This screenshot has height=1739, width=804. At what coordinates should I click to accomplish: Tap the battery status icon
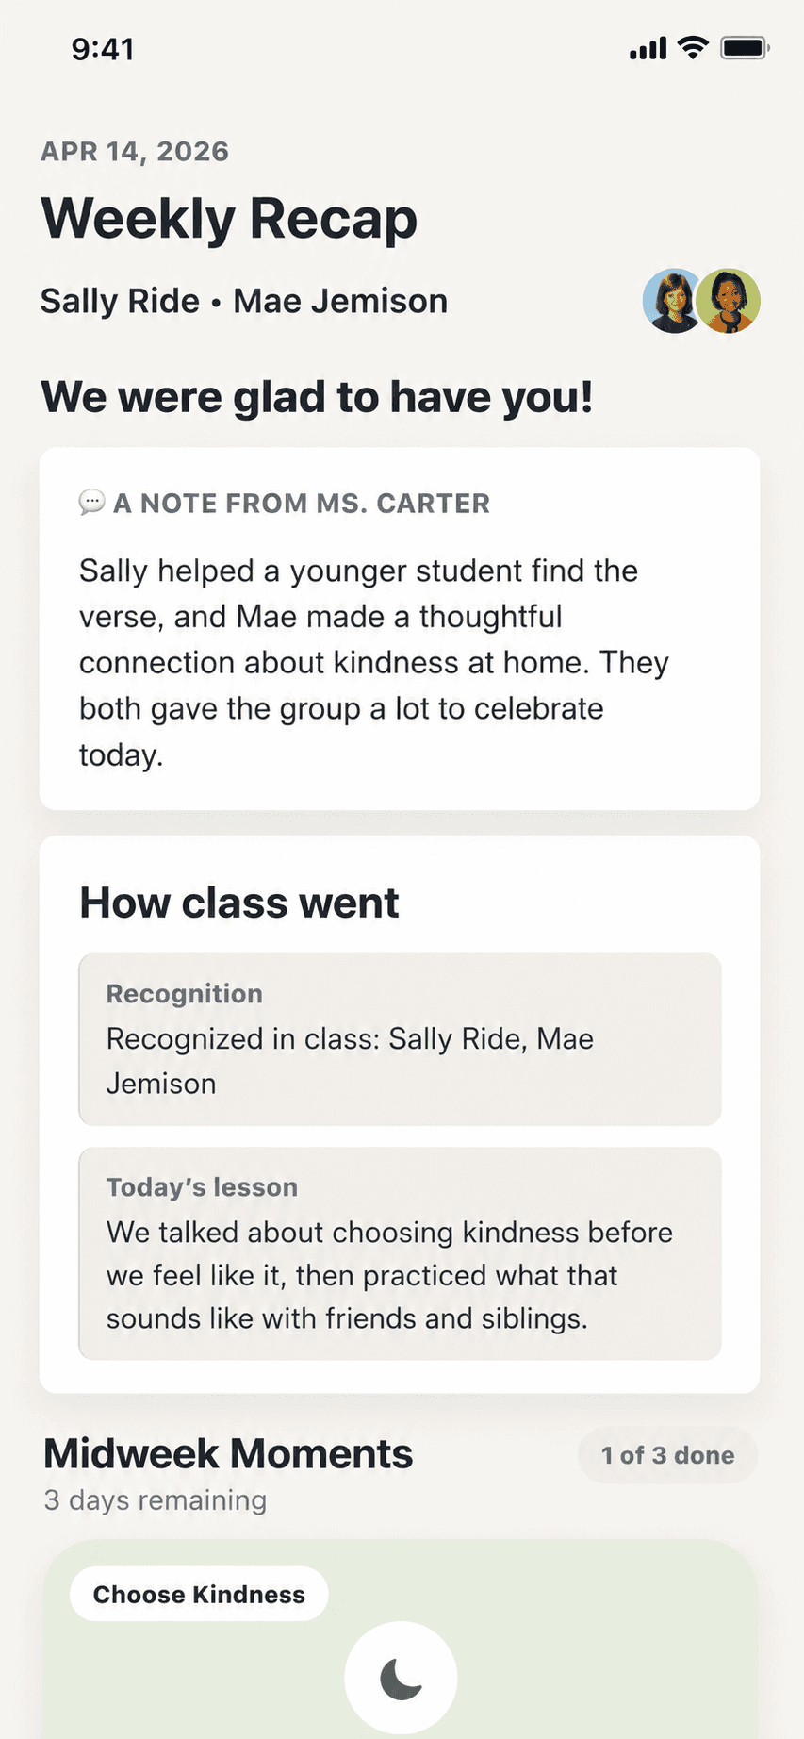point(745,47)
